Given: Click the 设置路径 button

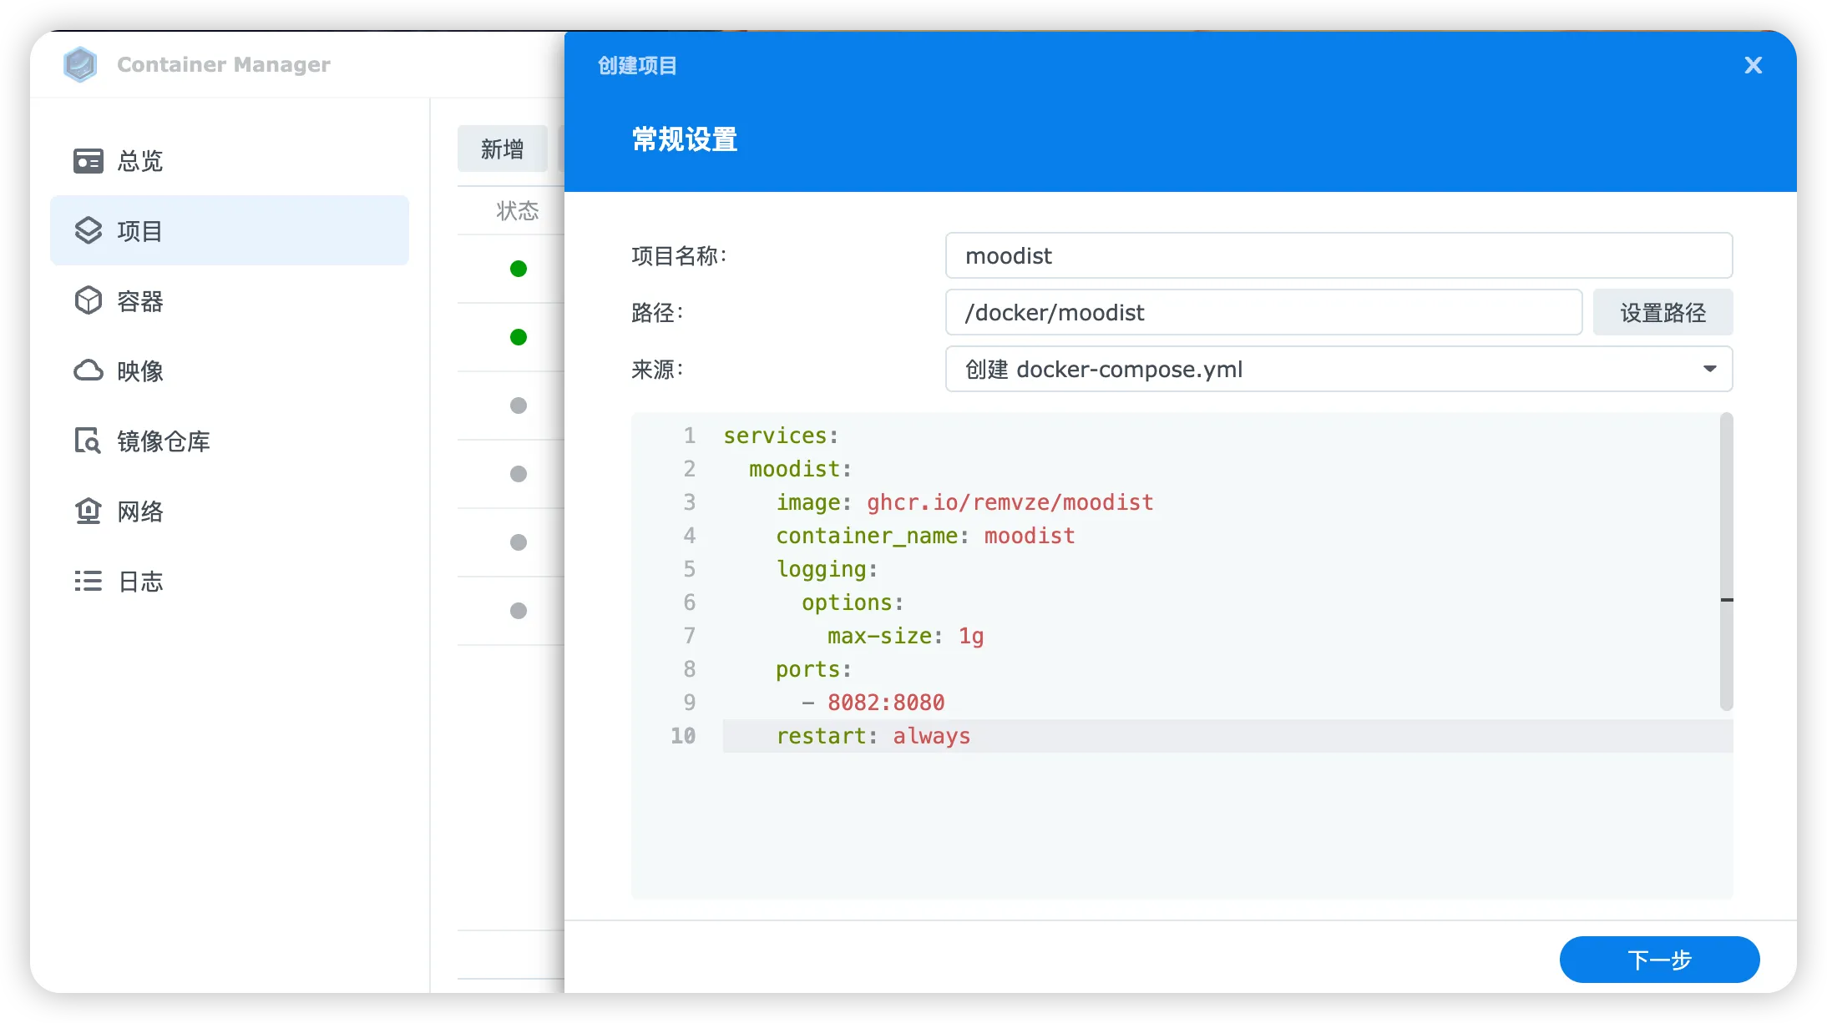Looking at the screenshot, I should pos(1663,313).
